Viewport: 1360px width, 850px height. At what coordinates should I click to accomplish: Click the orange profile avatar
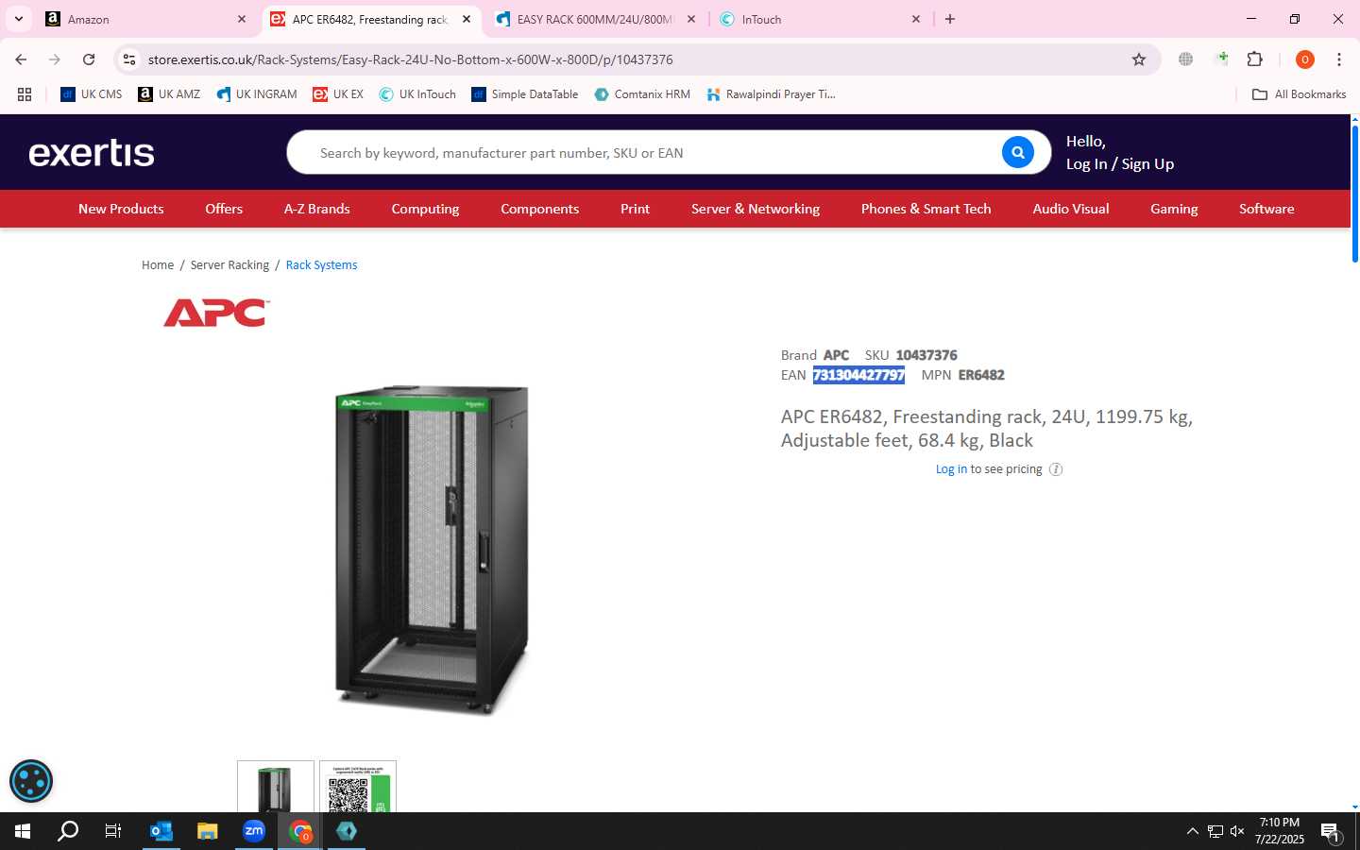[1304, 59]
